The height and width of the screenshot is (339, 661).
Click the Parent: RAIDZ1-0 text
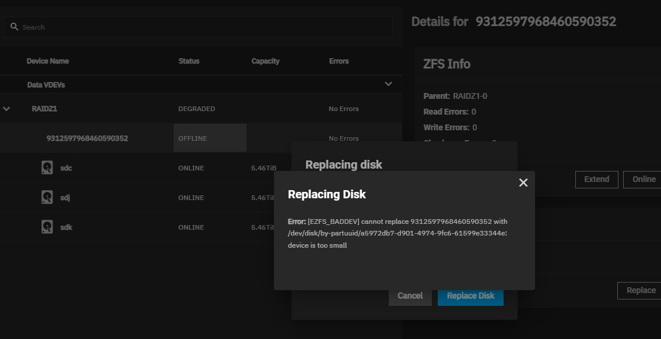[455, 96]
